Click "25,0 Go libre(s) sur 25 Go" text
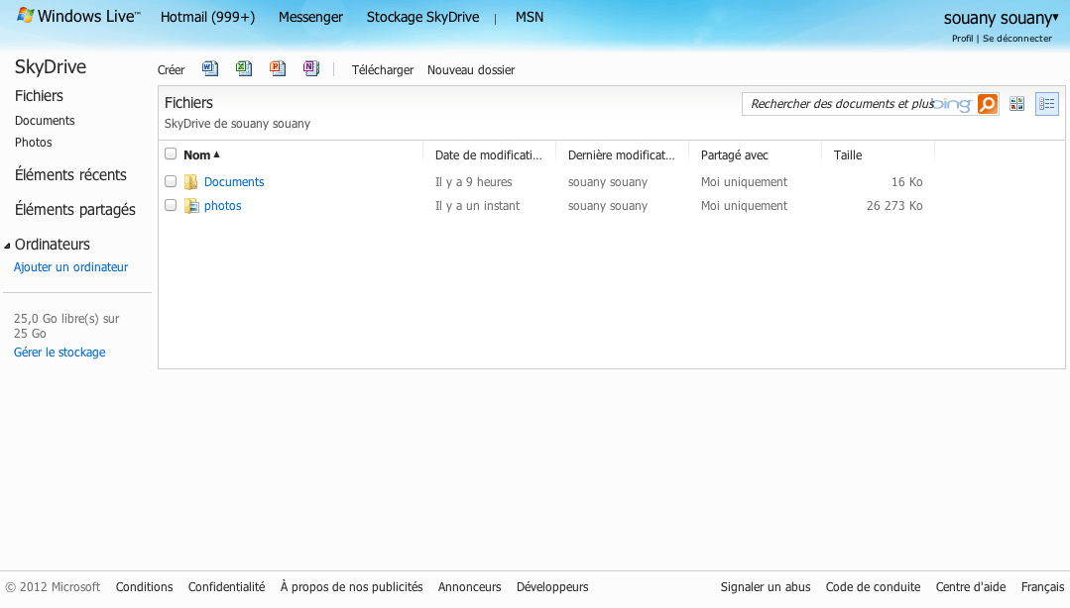Viewport: 1070px width, 608px height. 66,326
